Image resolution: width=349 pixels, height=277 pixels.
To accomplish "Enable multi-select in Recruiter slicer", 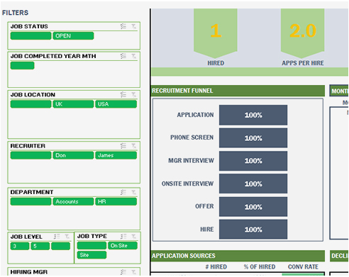I will click(x=123, y=146).
